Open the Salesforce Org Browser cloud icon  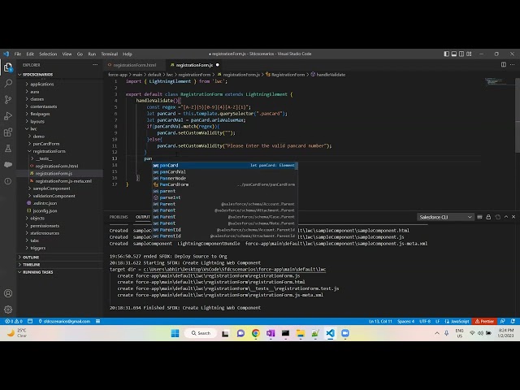[8, 164]
